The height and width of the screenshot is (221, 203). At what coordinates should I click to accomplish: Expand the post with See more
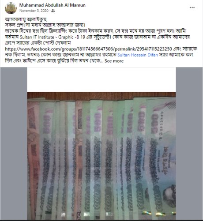[114, 61]
